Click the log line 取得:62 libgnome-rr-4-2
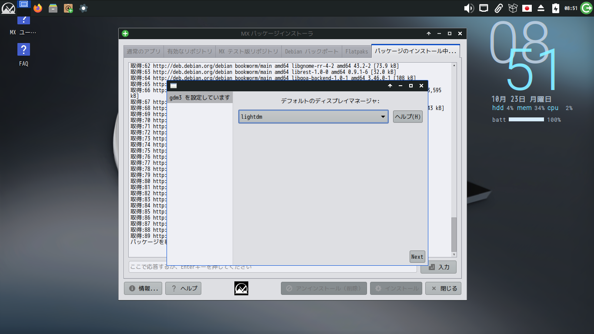Screen dimensions: 594x334 click(265, 66)
